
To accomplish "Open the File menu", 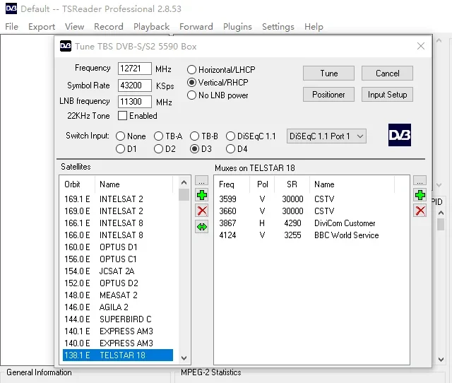I will click(11, 27).
